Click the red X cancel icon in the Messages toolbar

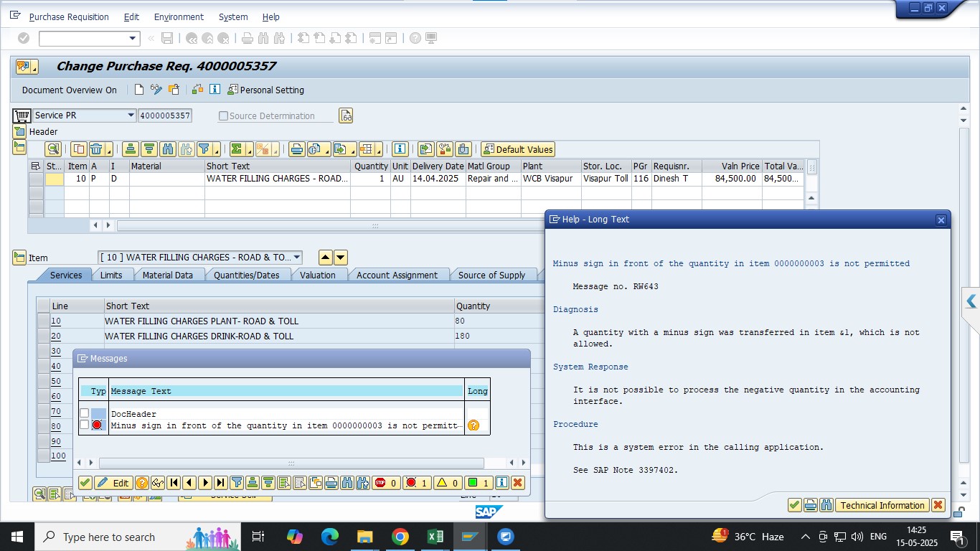[x=517, y=483]
